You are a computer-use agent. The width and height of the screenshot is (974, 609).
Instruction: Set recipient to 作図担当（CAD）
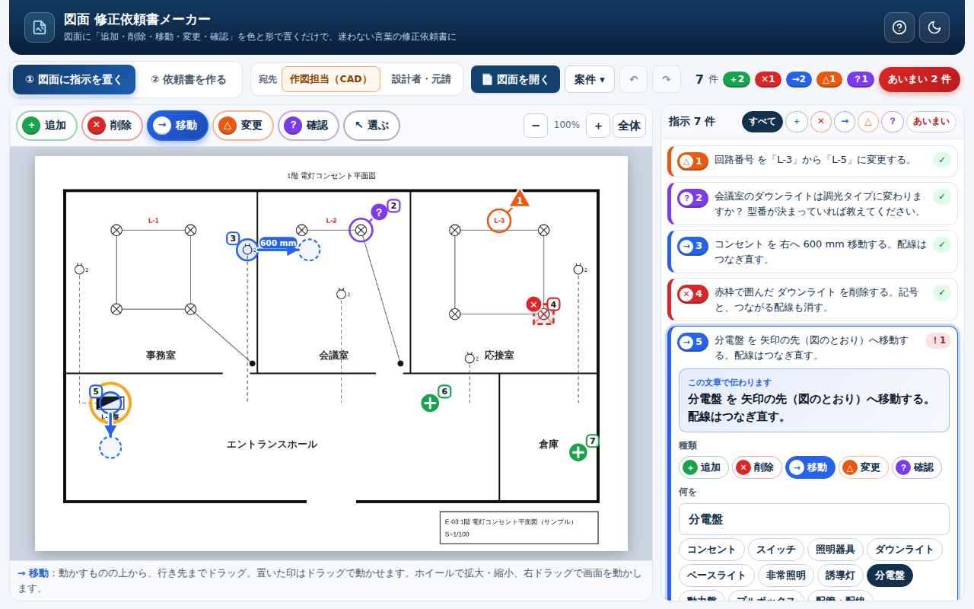pos(331,79)
